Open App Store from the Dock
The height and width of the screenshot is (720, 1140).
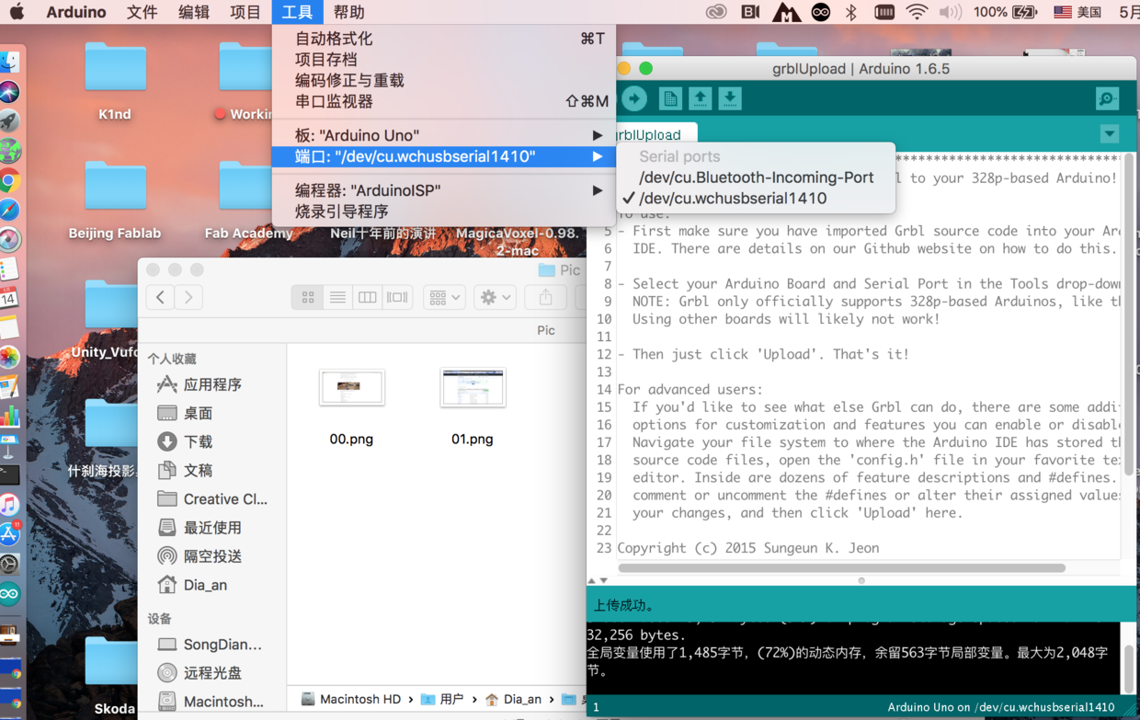click(9, 534)
